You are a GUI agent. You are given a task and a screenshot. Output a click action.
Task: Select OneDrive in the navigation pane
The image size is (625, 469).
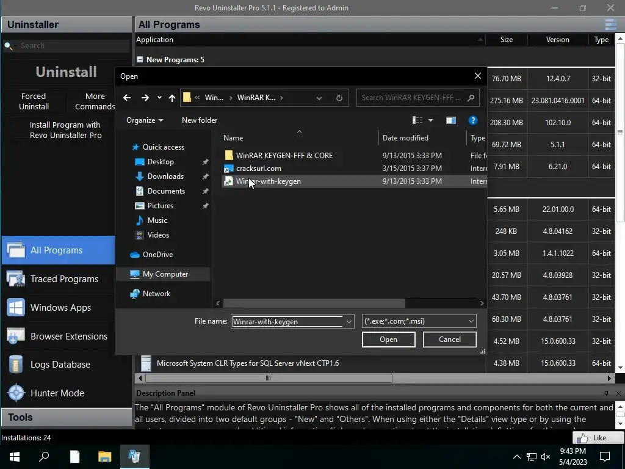click(x=157, y=255)
